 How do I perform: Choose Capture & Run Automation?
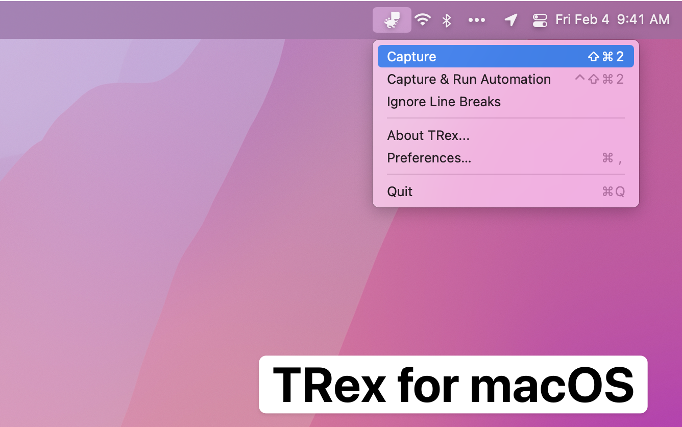click(x=506, y=79)
